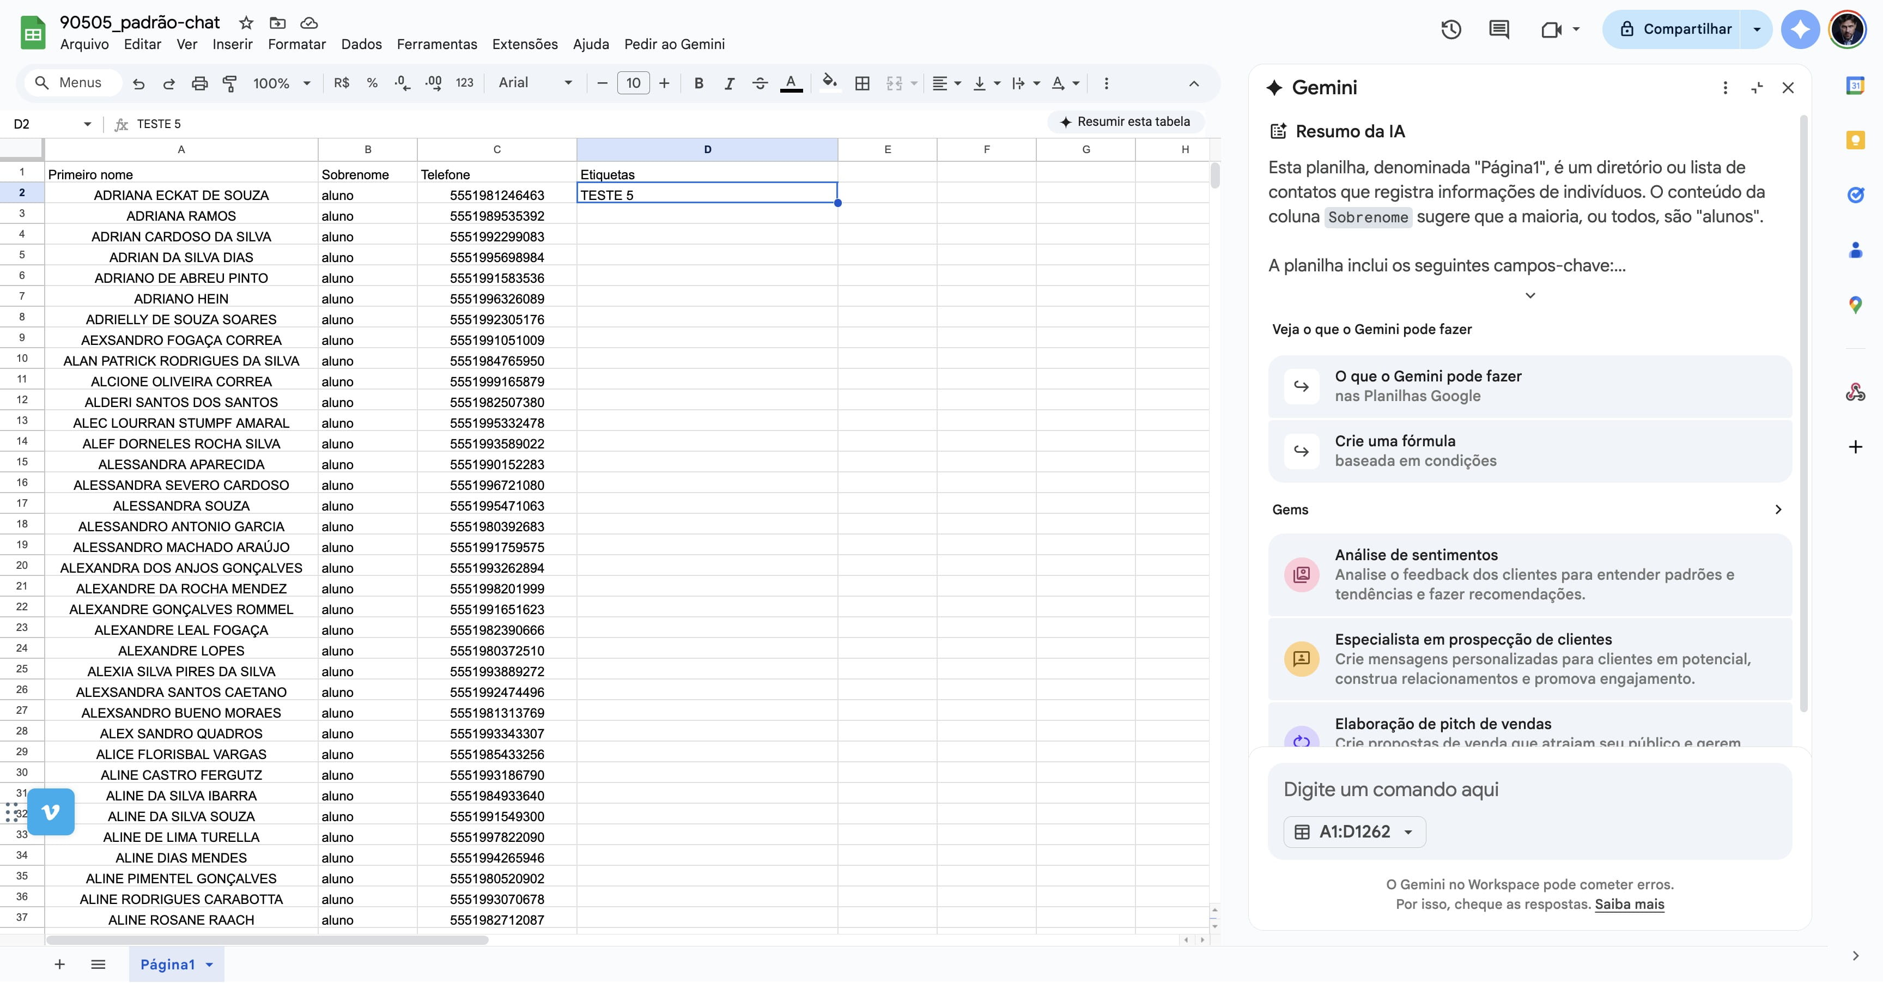Increase font size with plus button
The image size is (1883, 983).
[664, 83]
